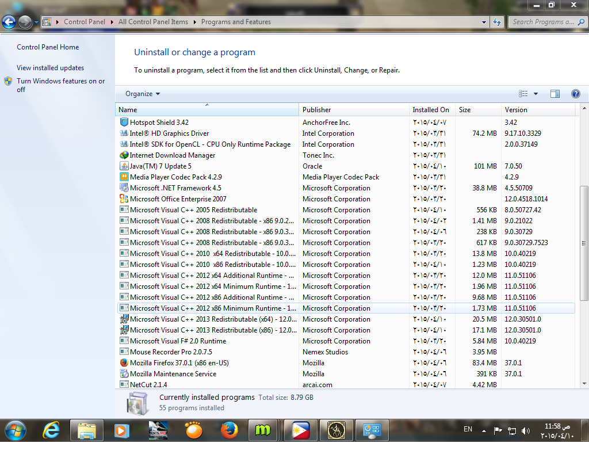Select the Hotspot Shield 3.42 icon
This screenshot has width=589, height=466.
pos(124,122)
